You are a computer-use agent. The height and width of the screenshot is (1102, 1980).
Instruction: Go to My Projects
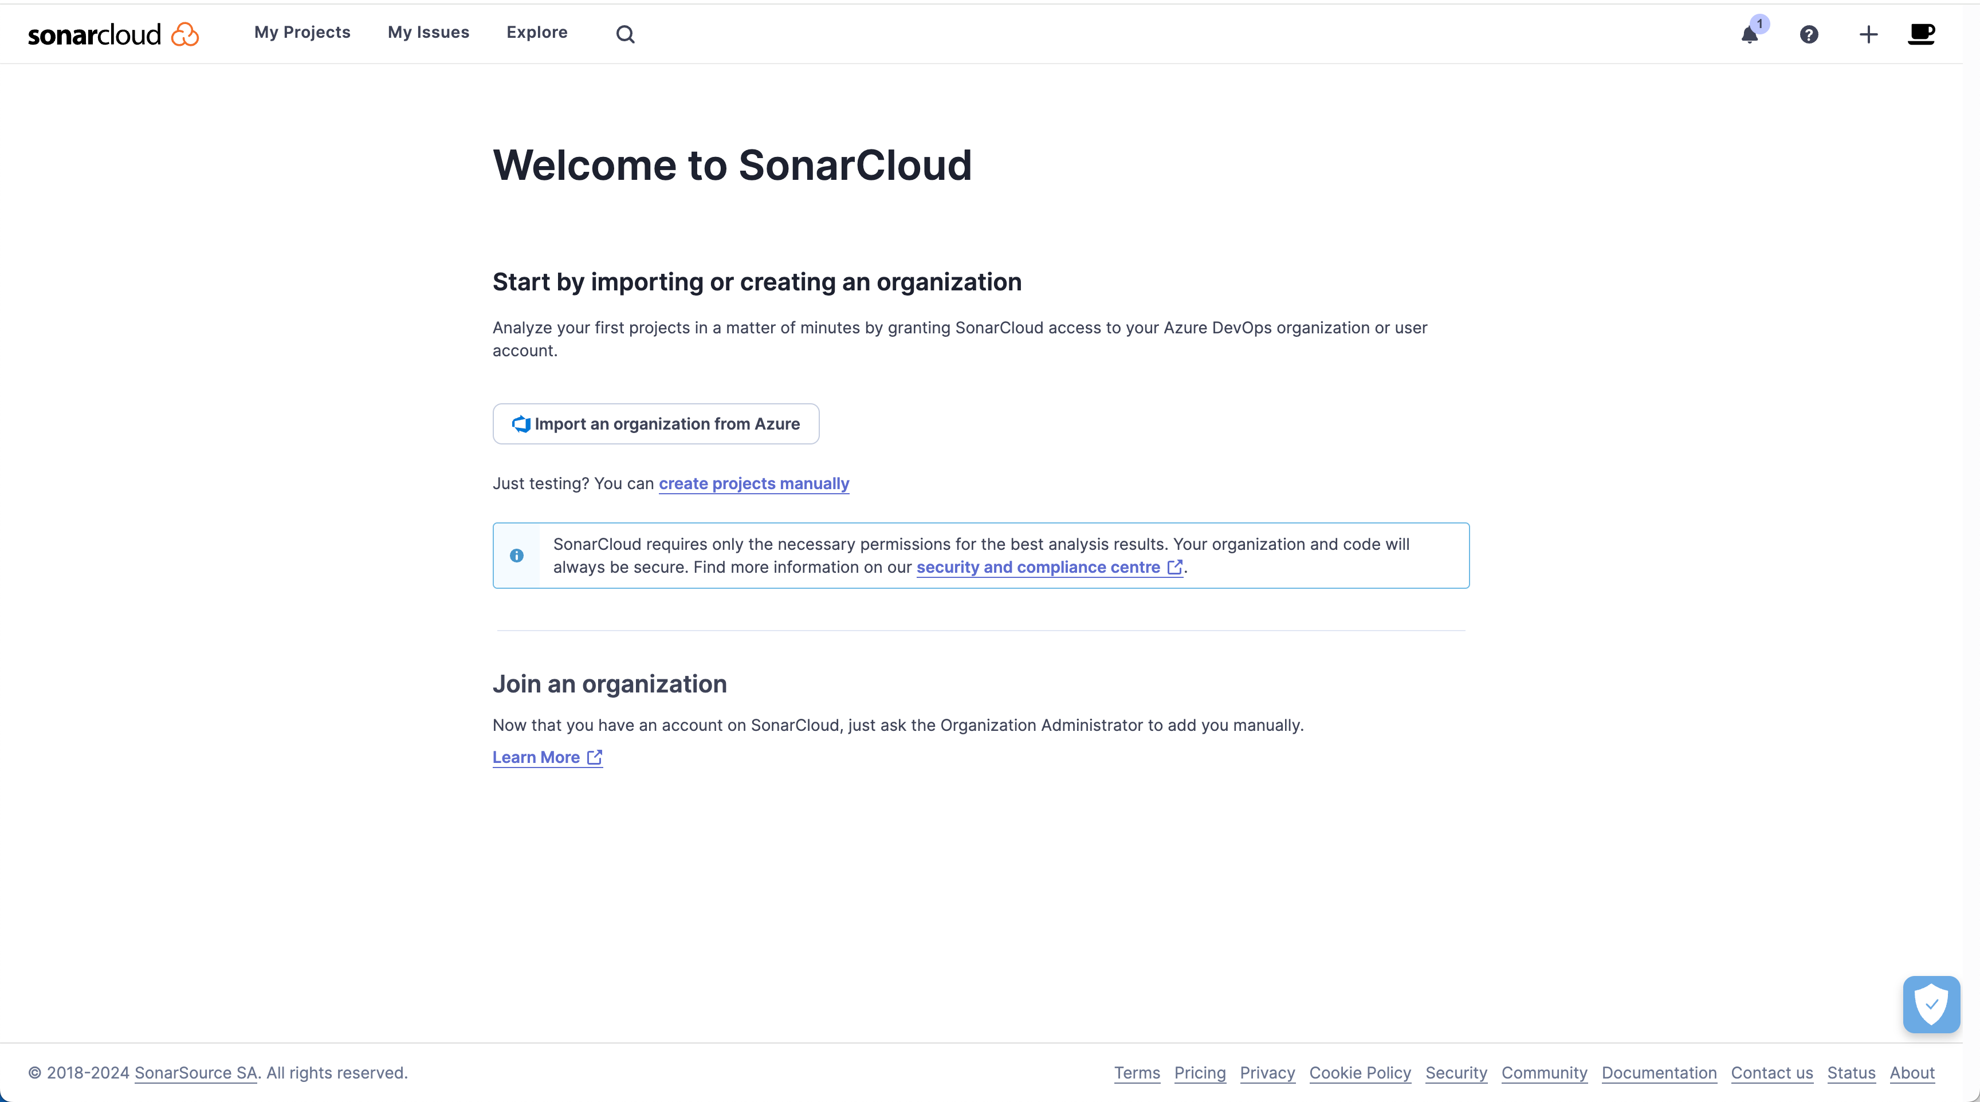(302, 32)
